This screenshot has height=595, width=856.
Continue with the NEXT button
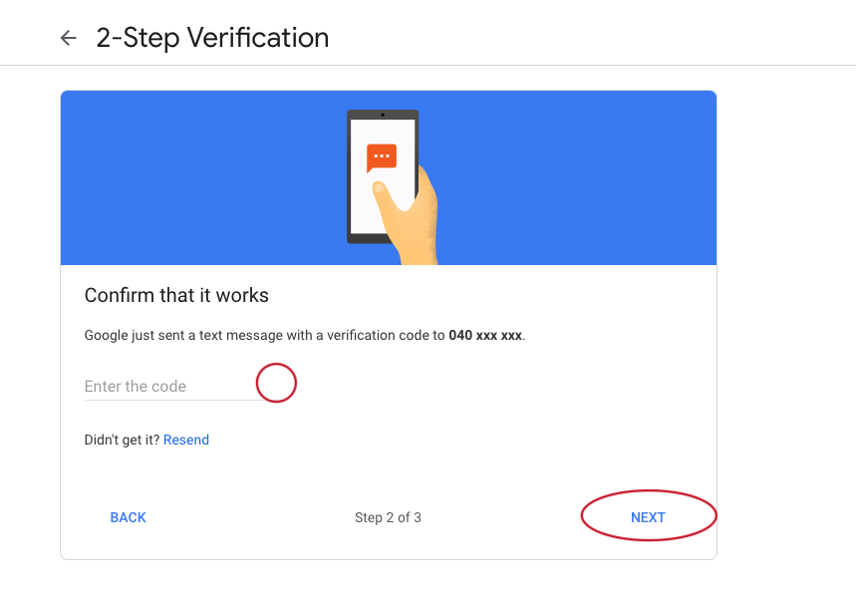(x=648, y=517)
